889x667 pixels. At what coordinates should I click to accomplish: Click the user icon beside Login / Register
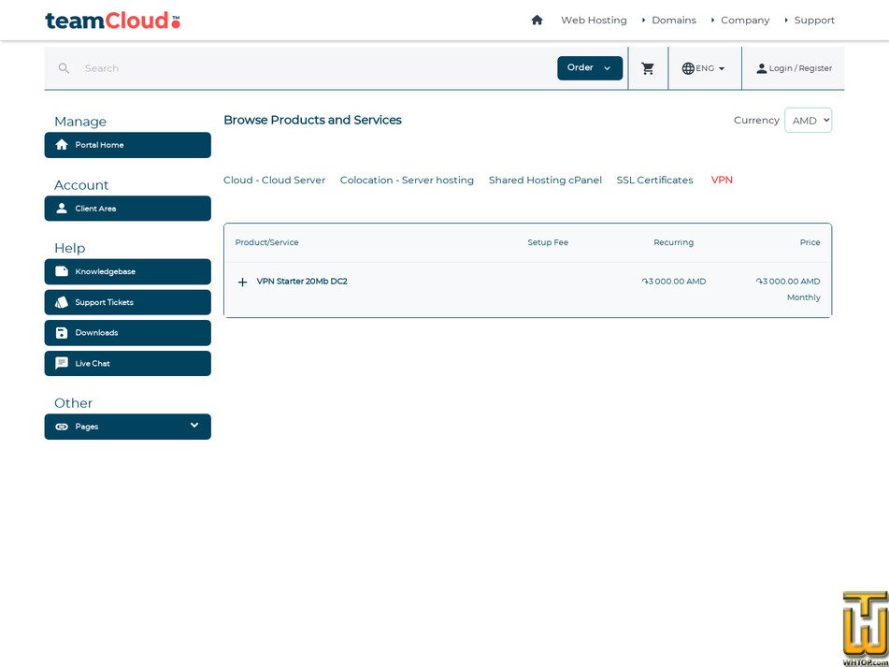click(762, 68)
